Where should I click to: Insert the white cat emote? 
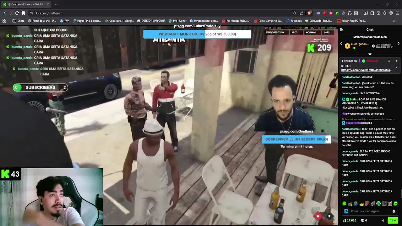(x=390, y=203)
